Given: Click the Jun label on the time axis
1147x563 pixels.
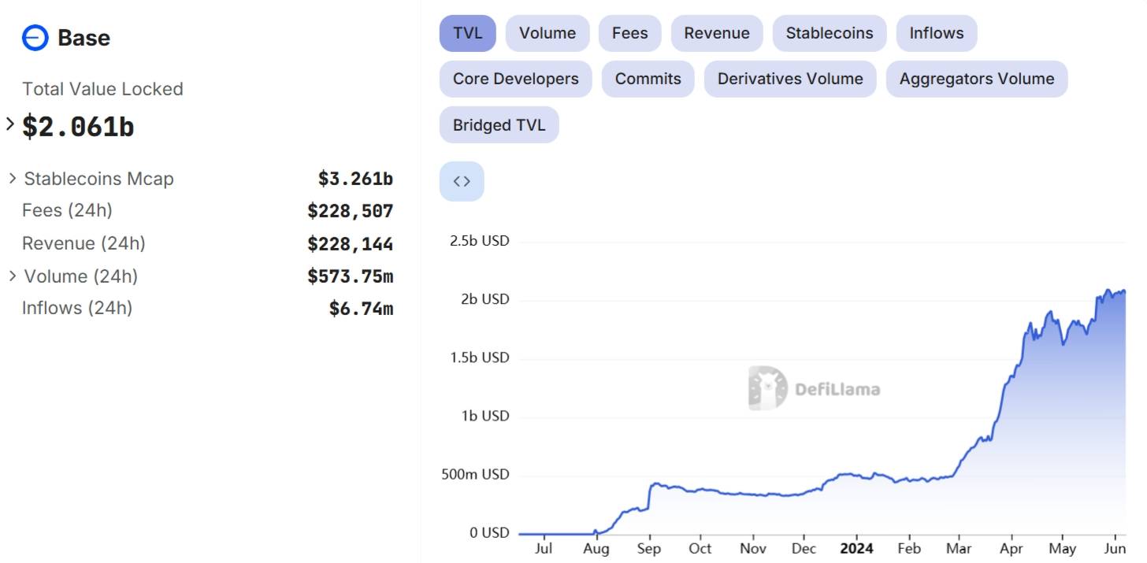Looking at the screenshot, I should 1115,549.
